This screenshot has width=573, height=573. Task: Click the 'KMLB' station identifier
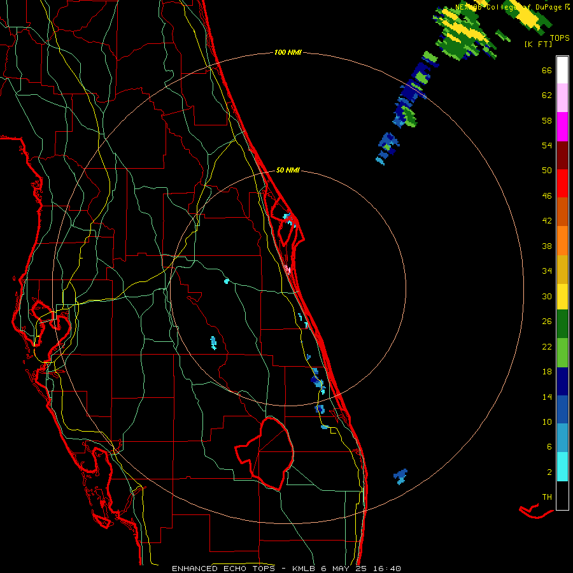304,569
